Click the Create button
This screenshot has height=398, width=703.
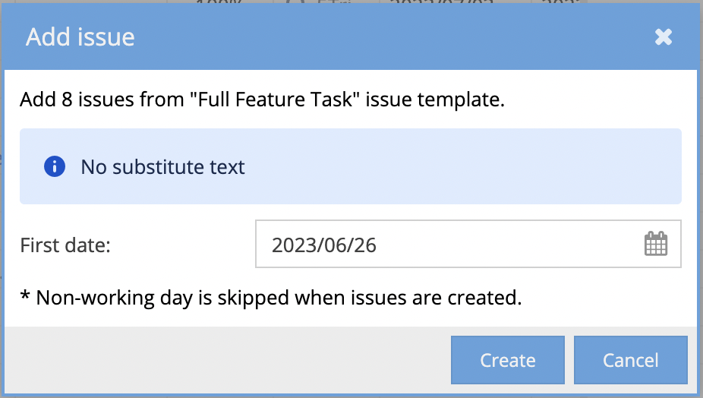508,361
